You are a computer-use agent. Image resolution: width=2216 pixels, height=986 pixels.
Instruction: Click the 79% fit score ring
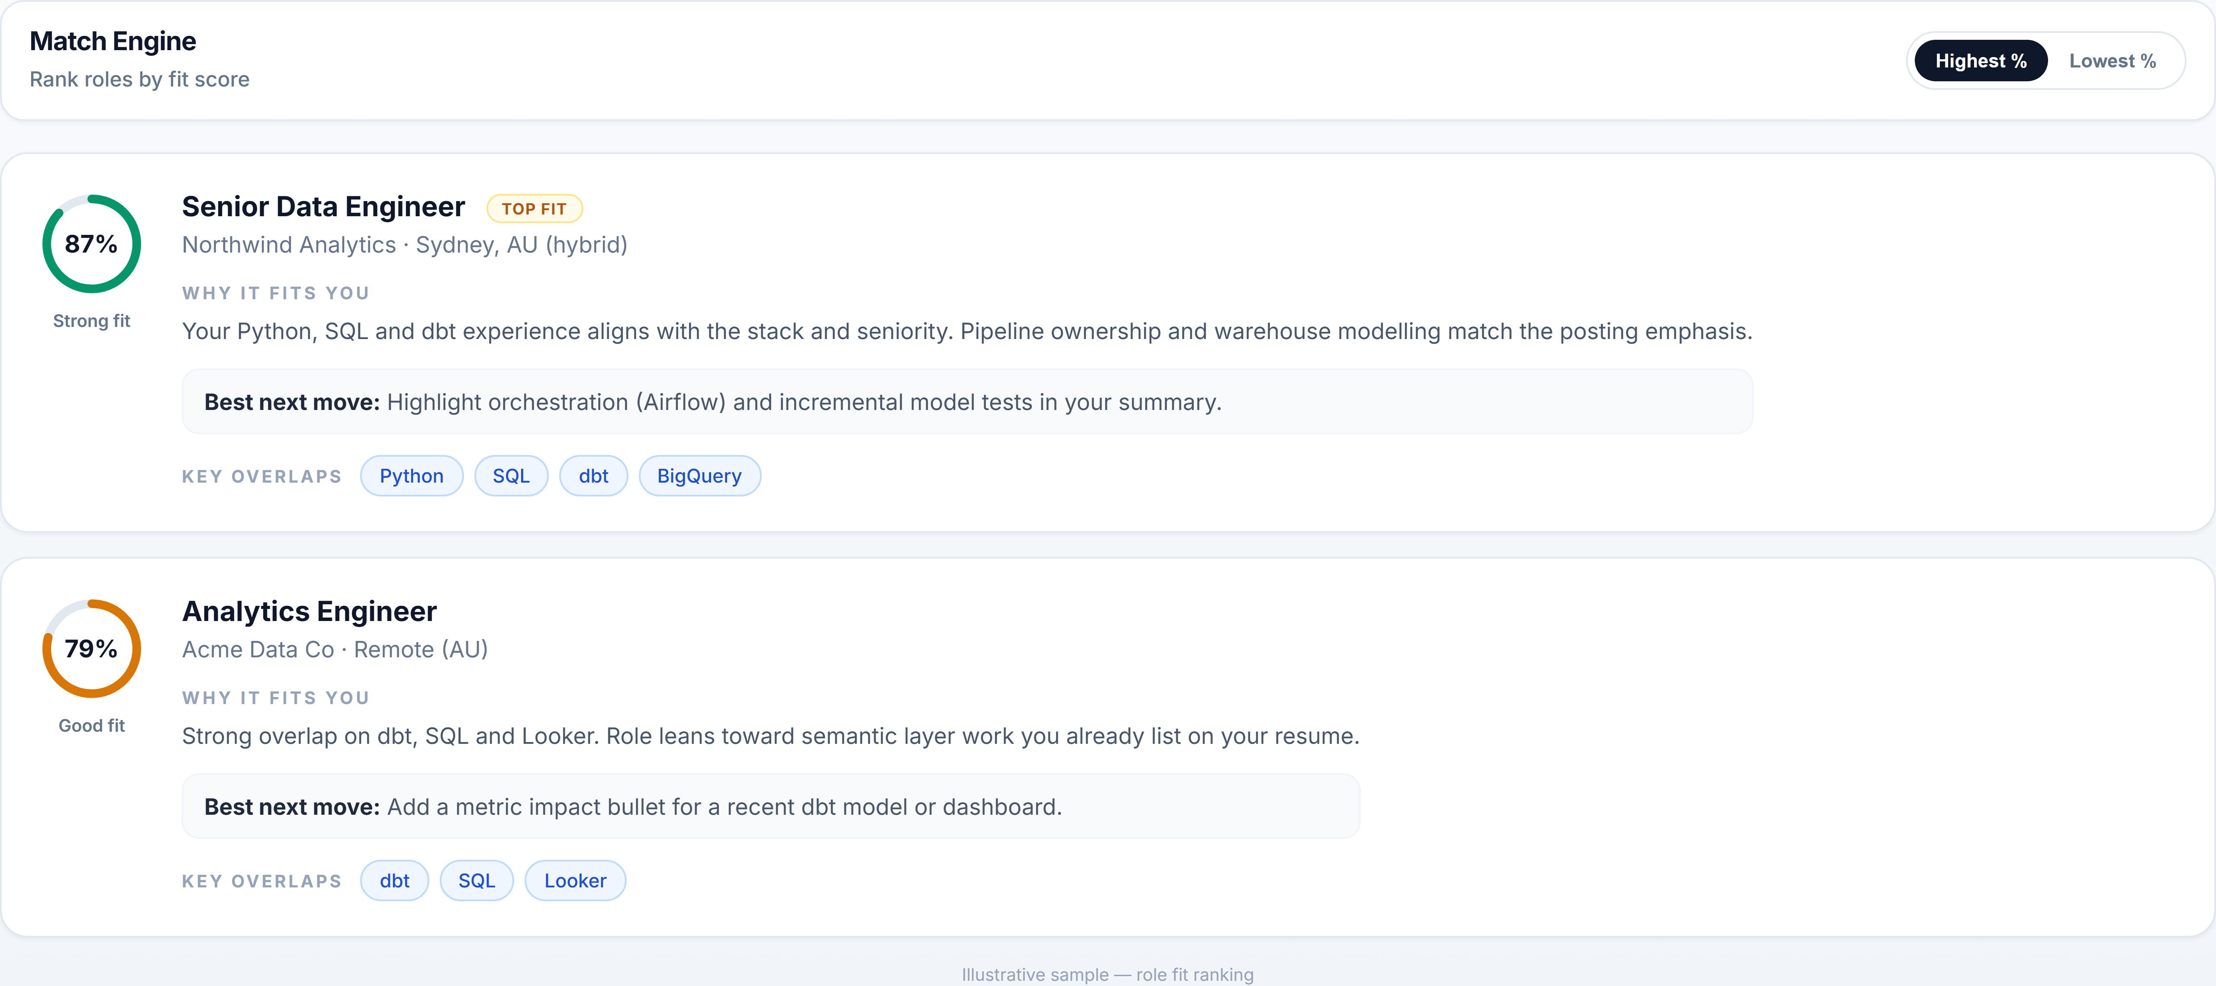(91, 649)
